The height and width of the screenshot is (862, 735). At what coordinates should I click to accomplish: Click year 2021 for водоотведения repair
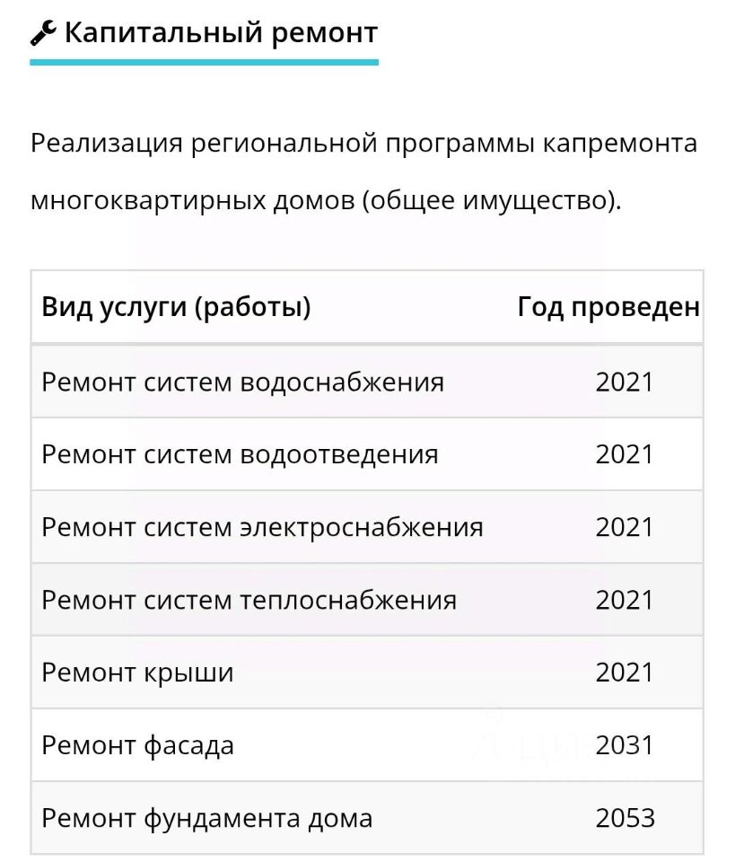[x=625, y=454]
